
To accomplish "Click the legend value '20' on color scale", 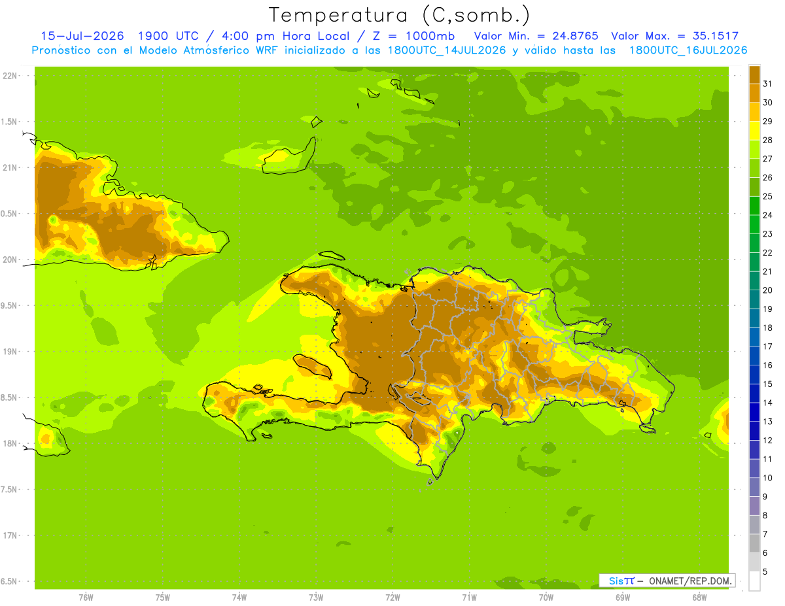I will coord(767,290).
